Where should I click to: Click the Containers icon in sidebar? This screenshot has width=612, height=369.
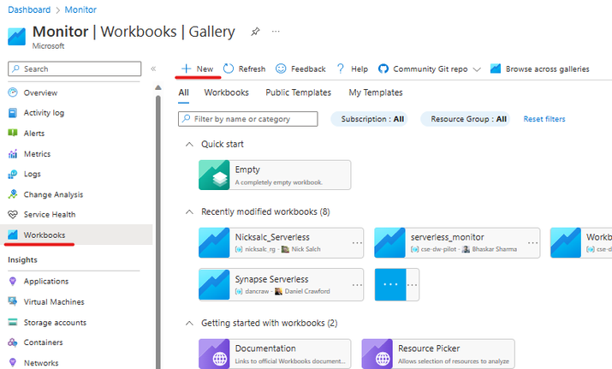point(13,342)
